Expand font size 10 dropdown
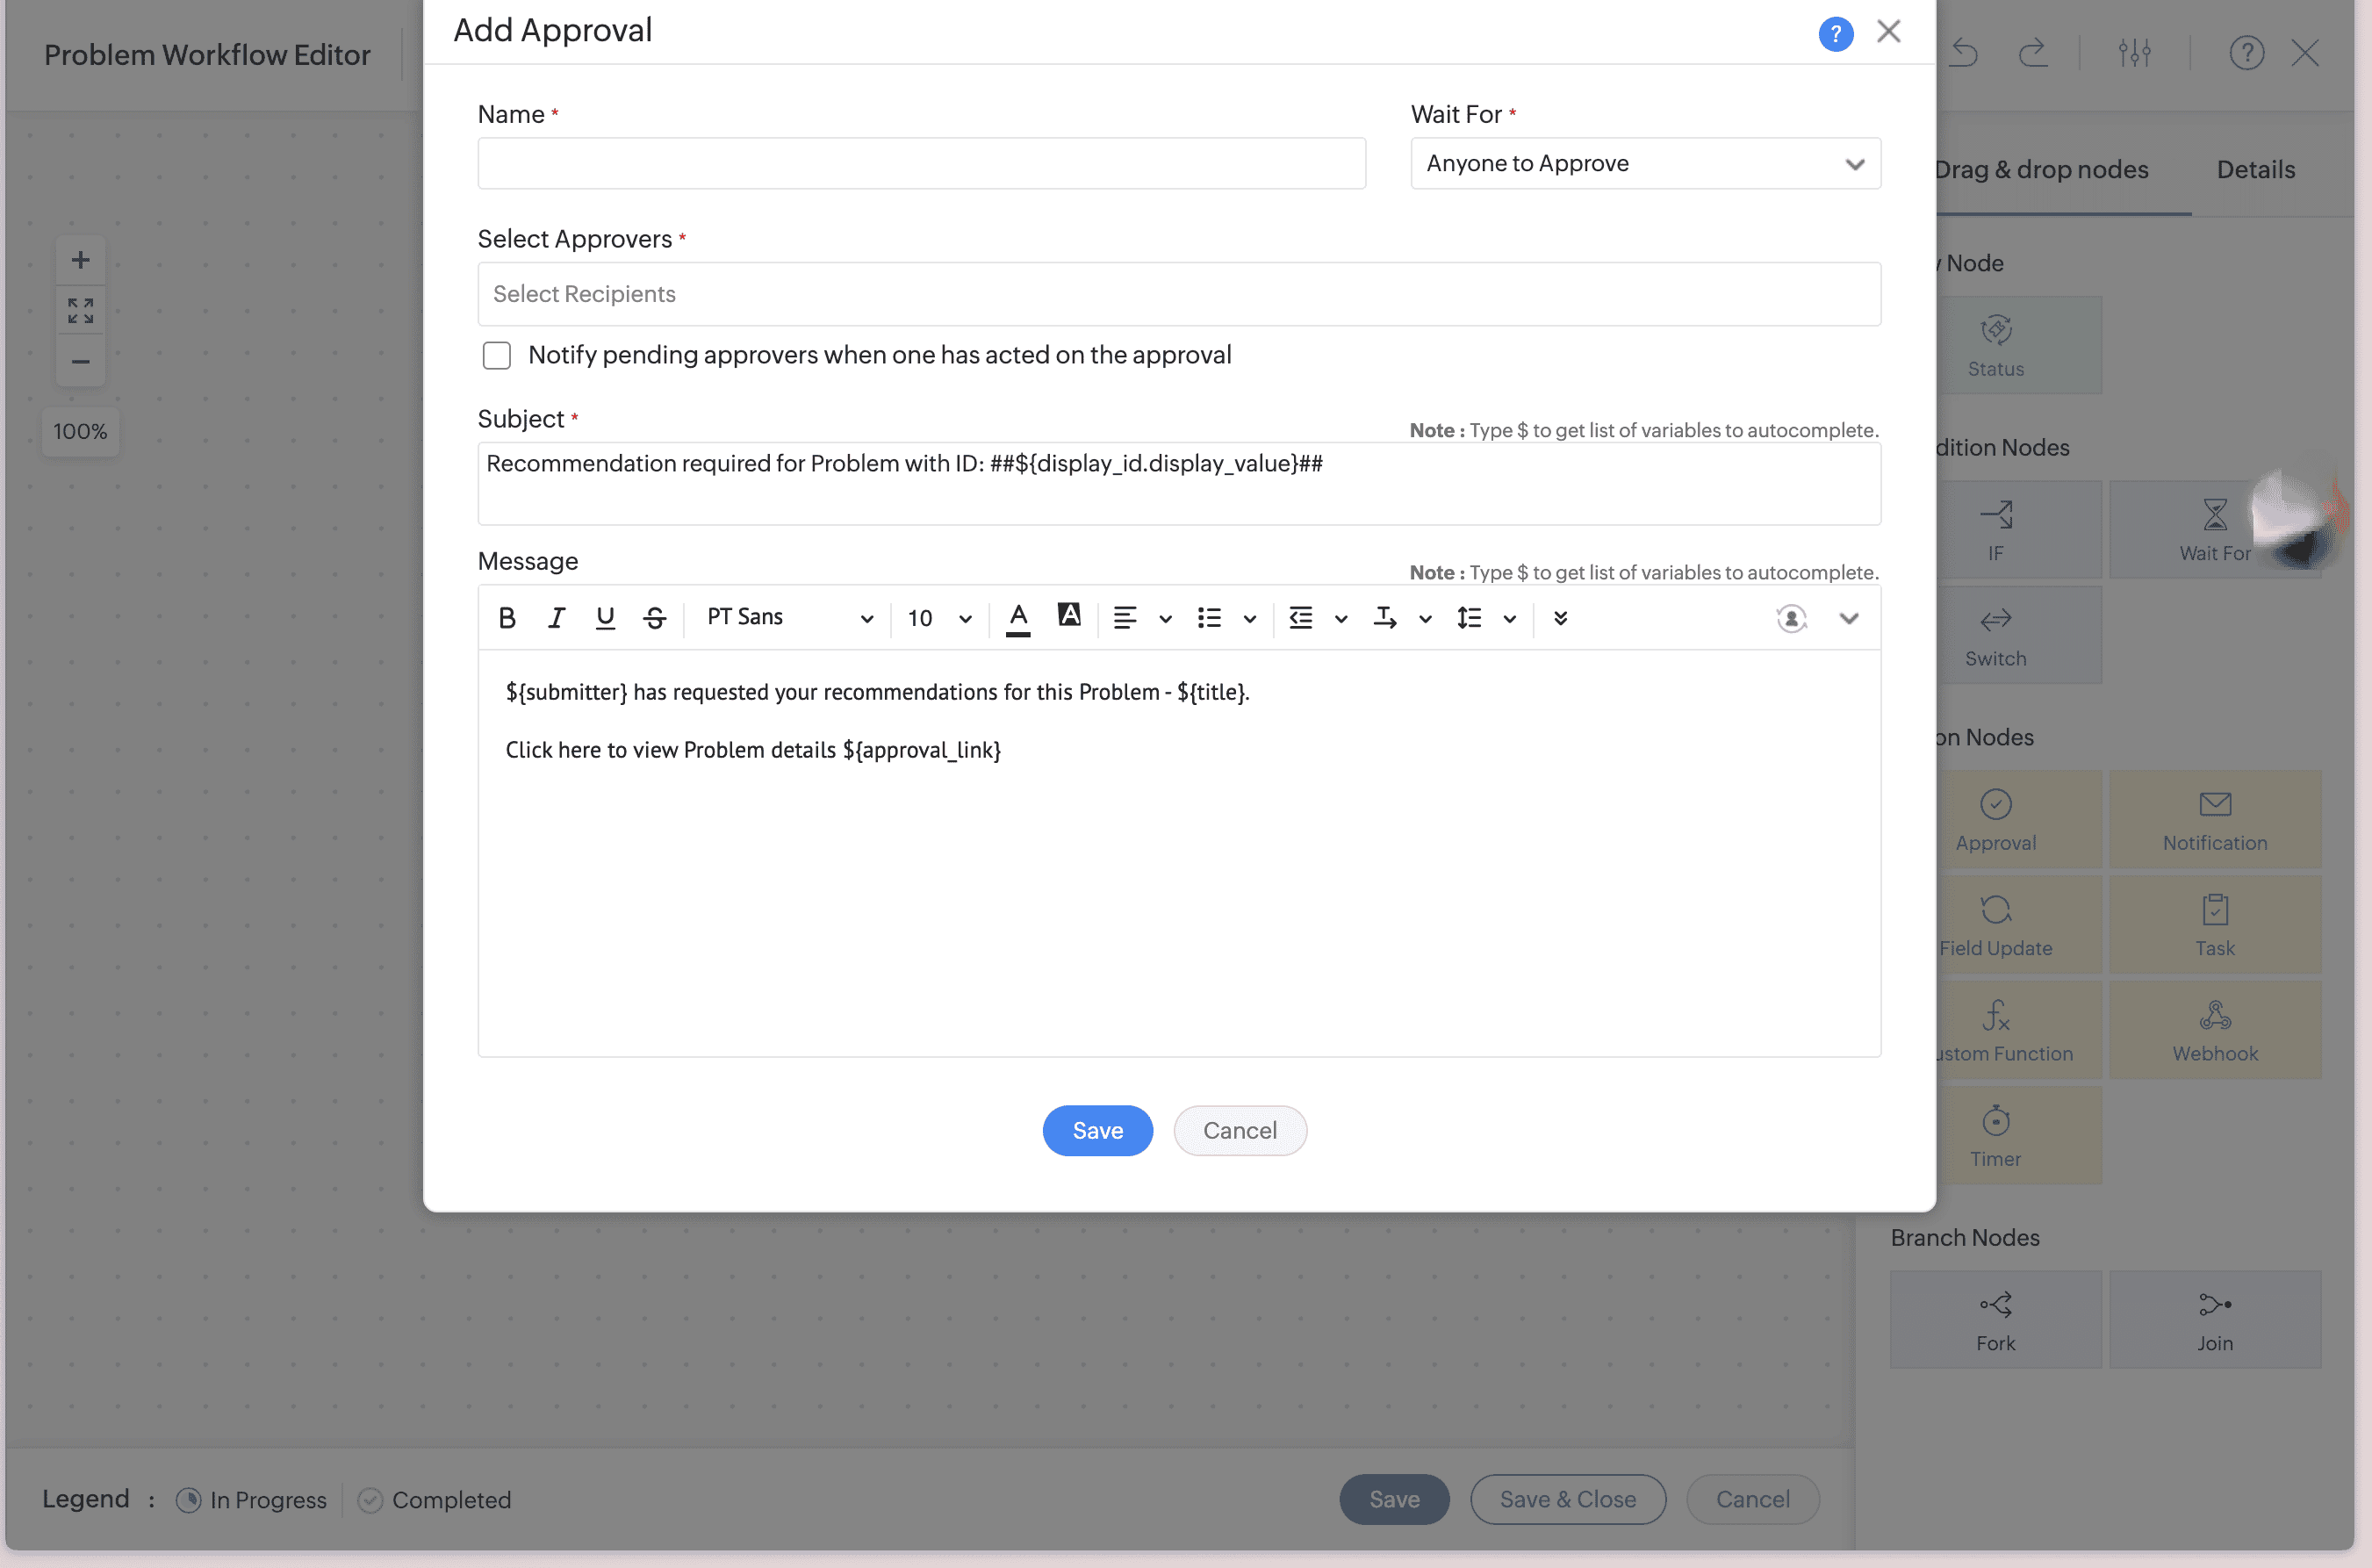This screenshot has height=1568, width=2372. pos(938,618)
